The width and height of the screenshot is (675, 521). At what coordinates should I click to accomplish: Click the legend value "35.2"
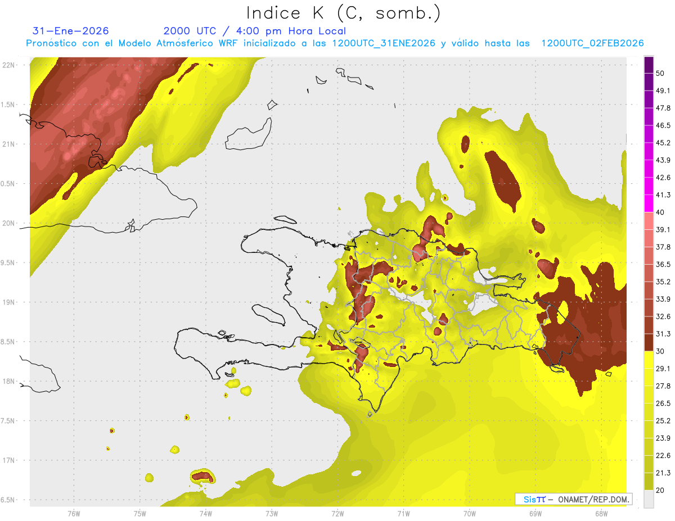(663, 282)
